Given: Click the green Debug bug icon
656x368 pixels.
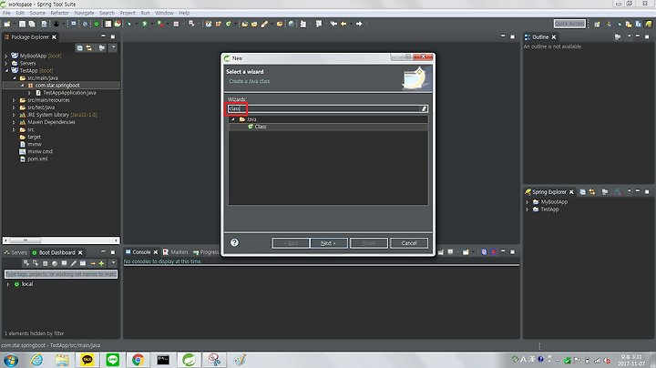Looking at the screenshot, I should point(129,24).
